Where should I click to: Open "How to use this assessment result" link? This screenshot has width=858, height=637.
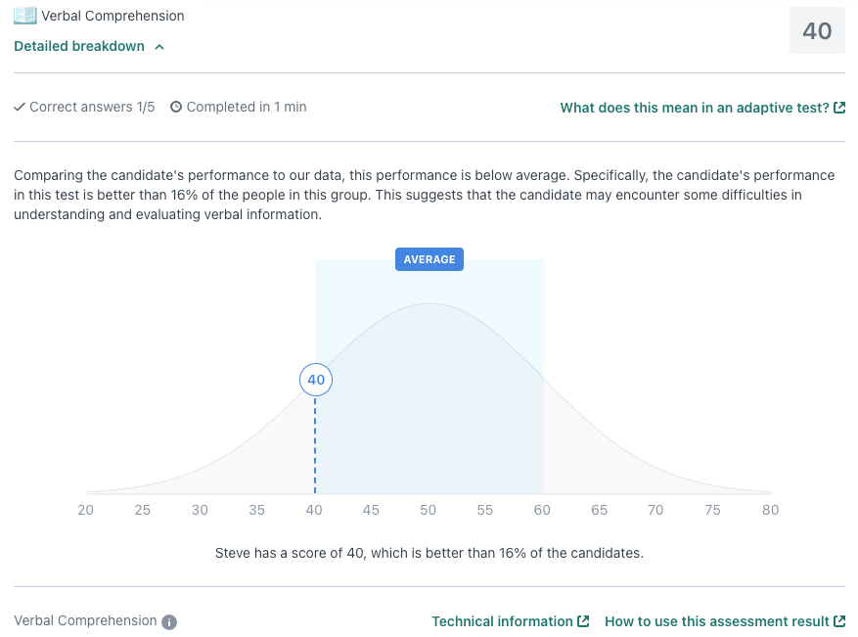pos(717,621)
